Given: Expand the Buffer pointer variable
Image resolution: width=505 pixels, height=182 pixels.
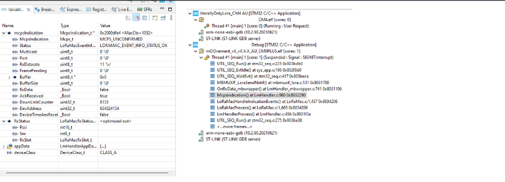Looking at the screenshot, I should [9, 77].
